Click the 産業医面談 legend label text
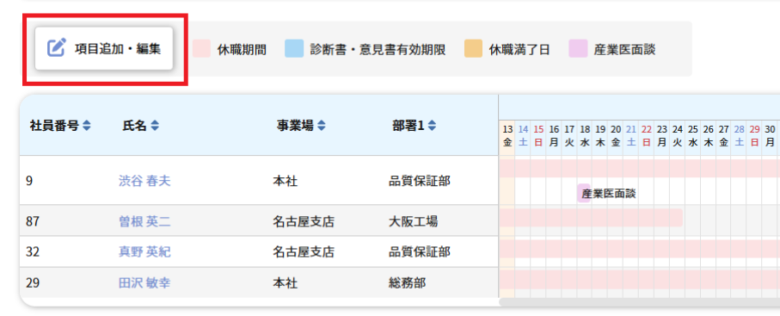 pyautogui.click(x=624, y=49)
